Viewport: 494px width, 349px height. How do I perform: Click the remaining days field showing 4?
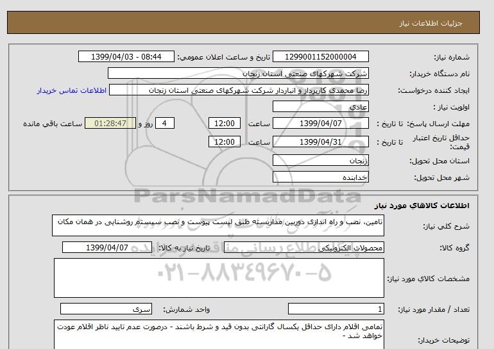[x=164, y=123]
